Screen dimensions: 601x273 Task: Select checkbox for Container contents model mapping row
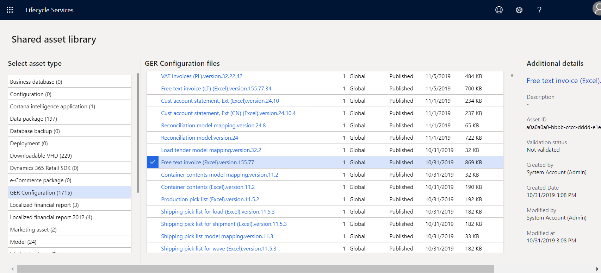[x=153, y=174]
